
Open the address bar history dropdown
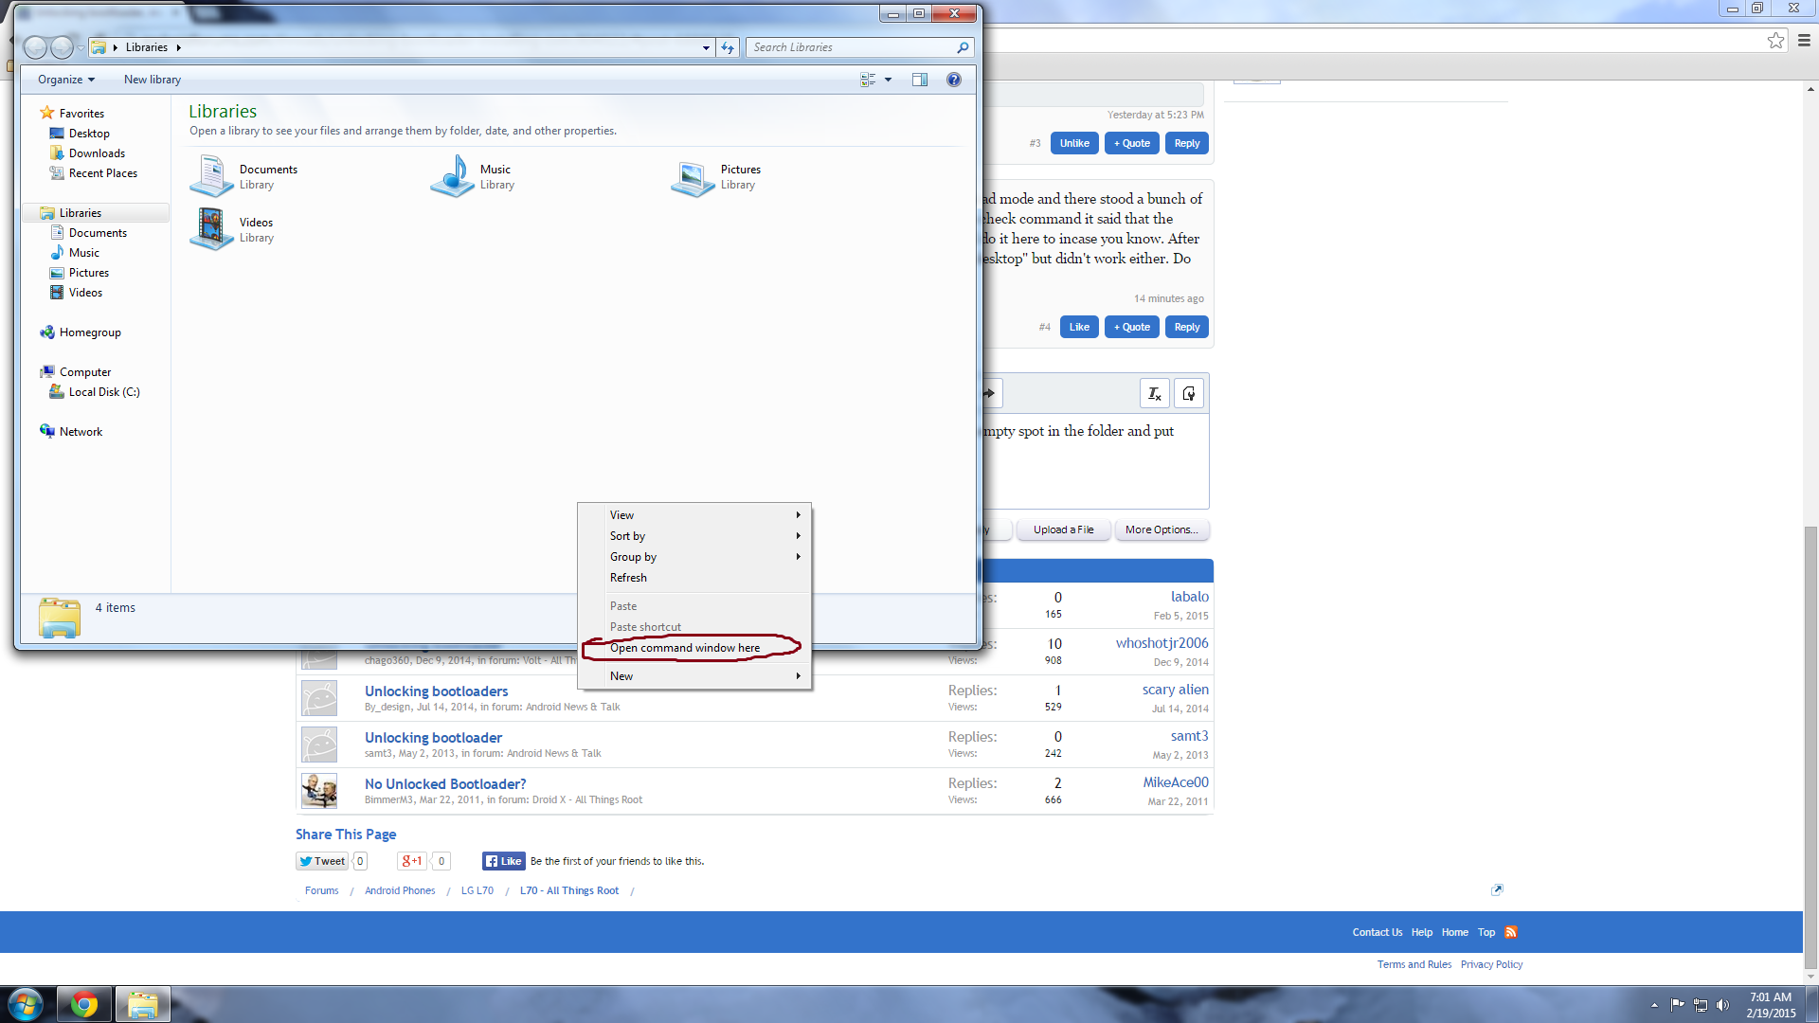click(x=706, y=47)
